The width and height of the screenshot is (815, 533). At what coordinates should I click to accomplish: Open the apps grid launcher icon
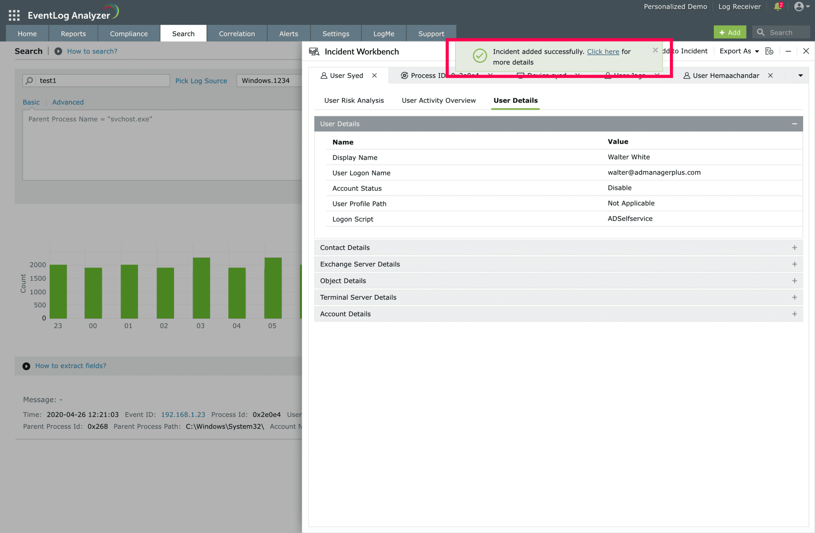click(14, 15)
